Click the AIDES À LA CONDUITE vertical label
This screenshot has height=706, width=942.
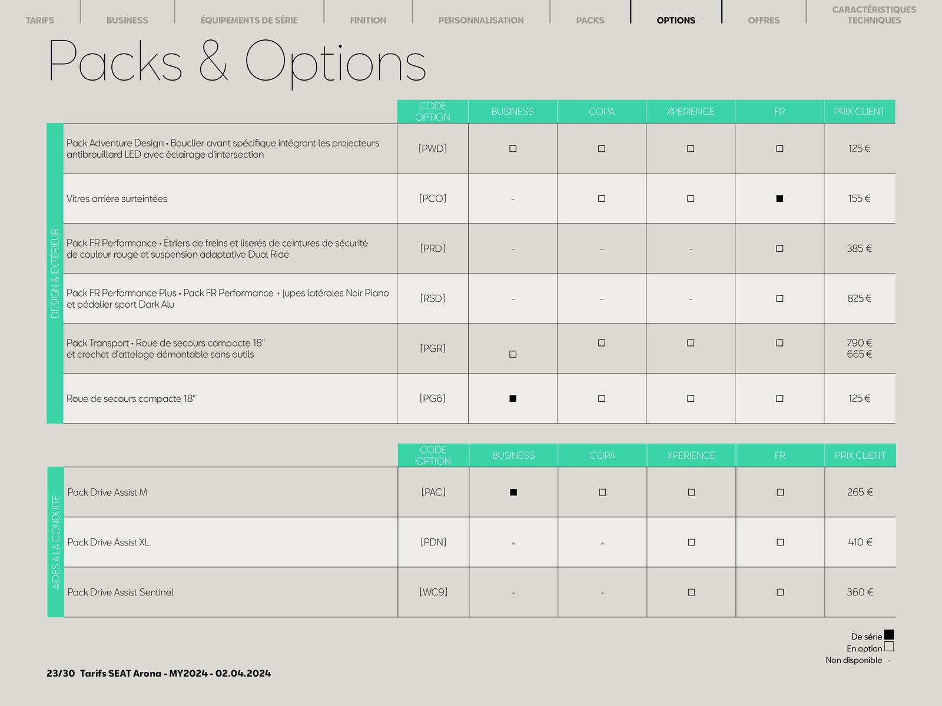pyautogui.click(x=56, y=542)
